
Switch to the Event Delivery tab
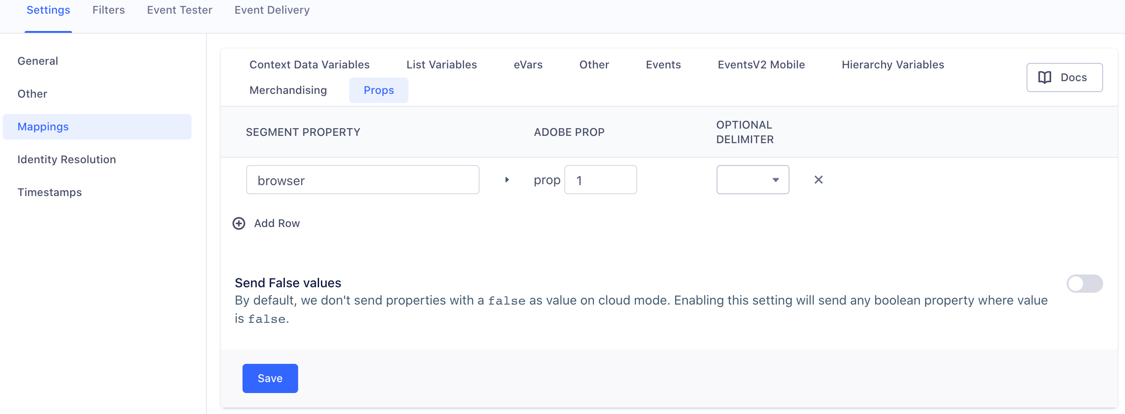point(272,10)
